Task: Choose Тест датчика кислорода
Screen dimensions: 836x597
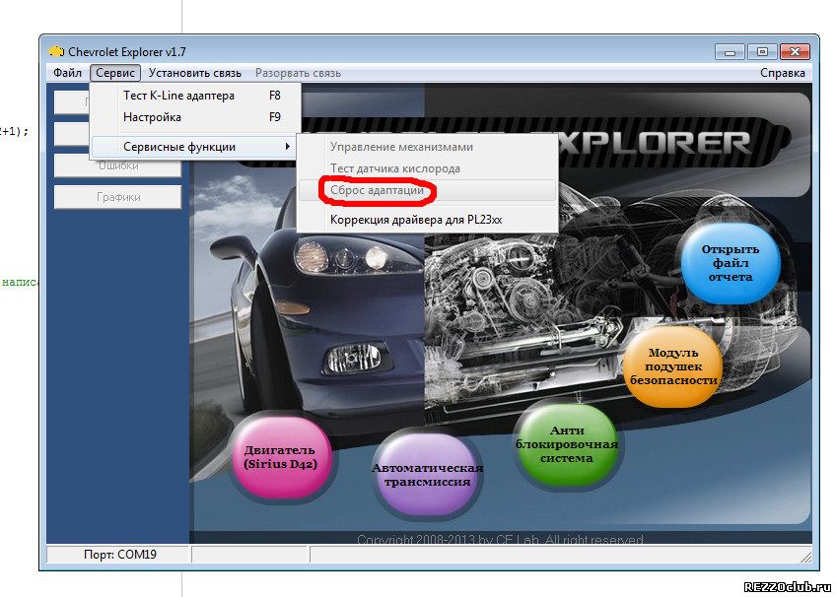Action: [x=428, y=168]
